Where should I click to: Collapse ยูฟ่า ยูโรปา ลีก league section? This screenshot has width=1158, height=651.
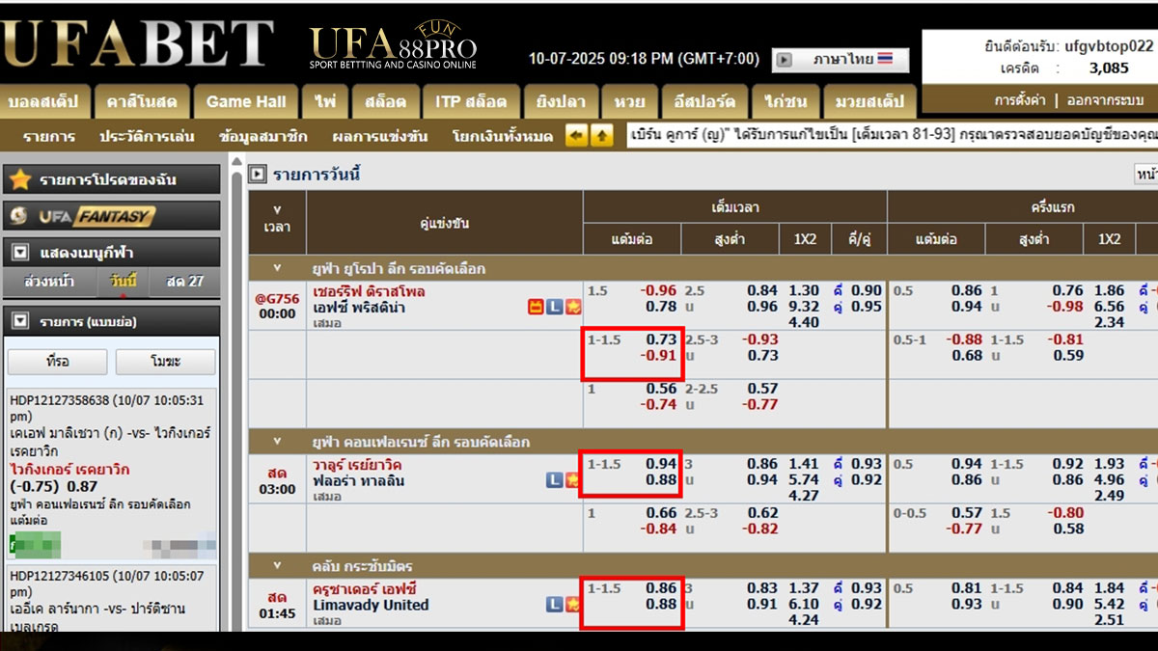click(277, 268)
